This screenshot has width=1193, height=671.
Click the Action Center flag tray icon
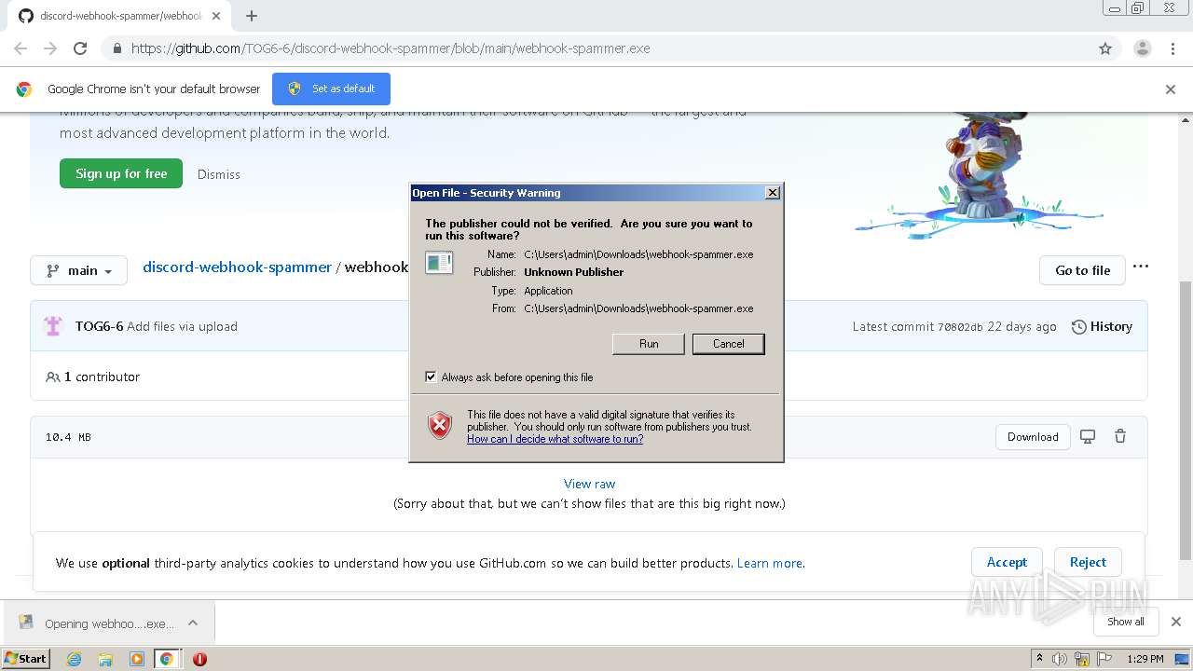click(x=1104, y=659)
